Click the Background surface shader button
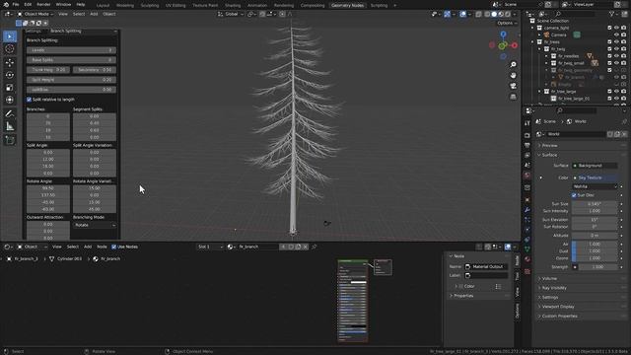 pos(595,166)
